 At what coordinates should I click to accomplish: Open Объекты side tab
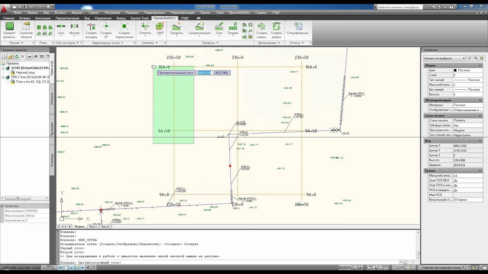click(52, 99)
